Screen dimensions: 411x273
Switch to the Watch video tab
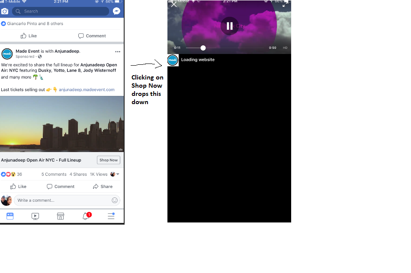(35, 216)
